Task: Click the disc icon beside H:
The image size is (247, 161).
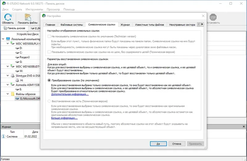Action: 17,80
